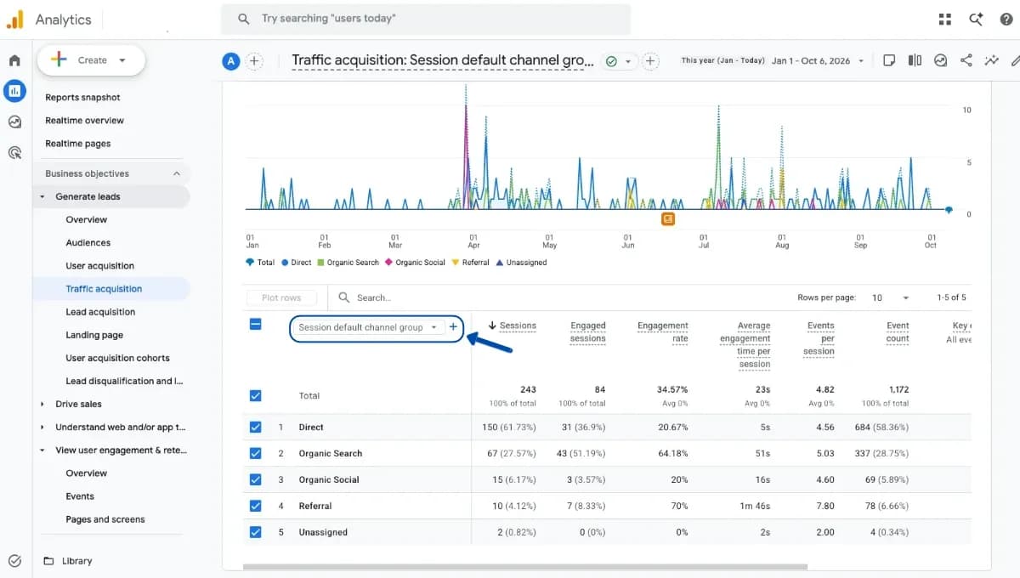Open the Help question mark icon
Viewport: 1020px width, 578px height.
(1006, 19)
